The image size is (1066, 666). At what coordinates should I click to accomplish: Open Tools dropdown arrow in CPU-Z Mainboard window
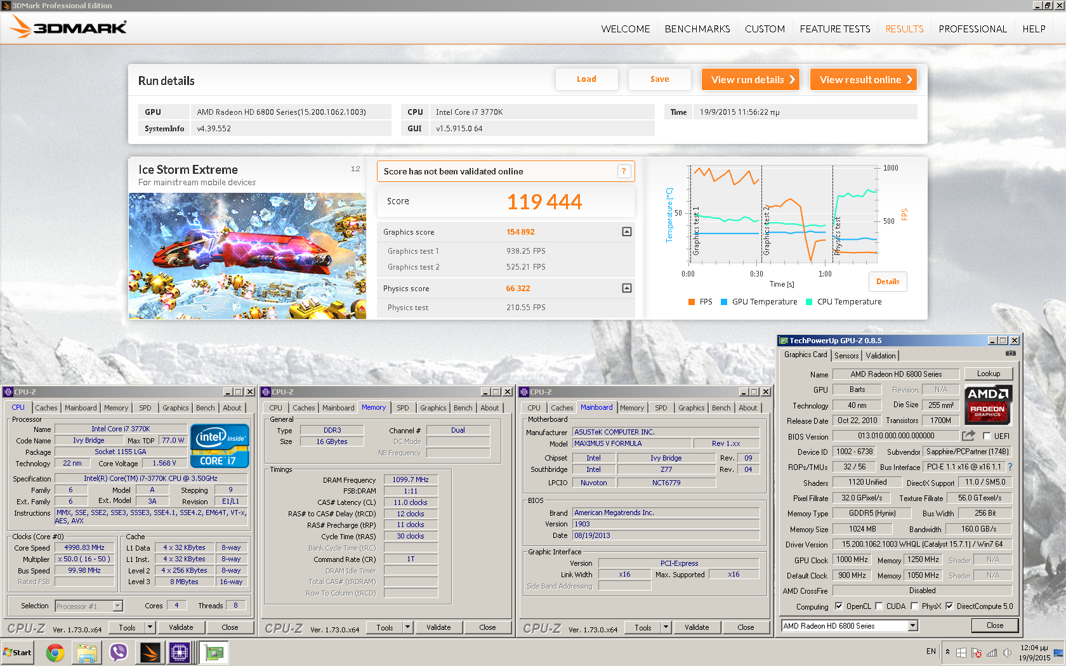pyautogui.click(x=666, y=627)
